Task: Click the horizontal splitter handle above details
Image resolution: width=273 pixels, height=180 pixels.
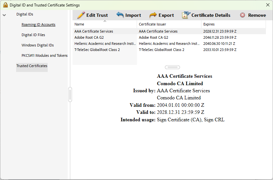Action: [172, 67]
